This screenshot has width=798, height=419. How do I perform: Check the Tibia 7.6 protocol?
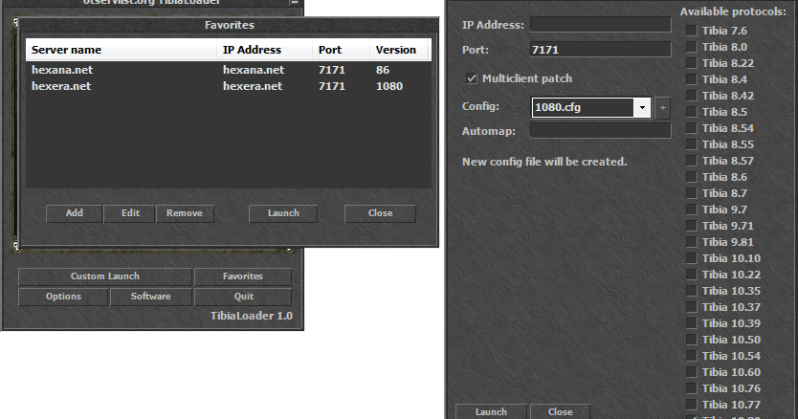(691, 31)
